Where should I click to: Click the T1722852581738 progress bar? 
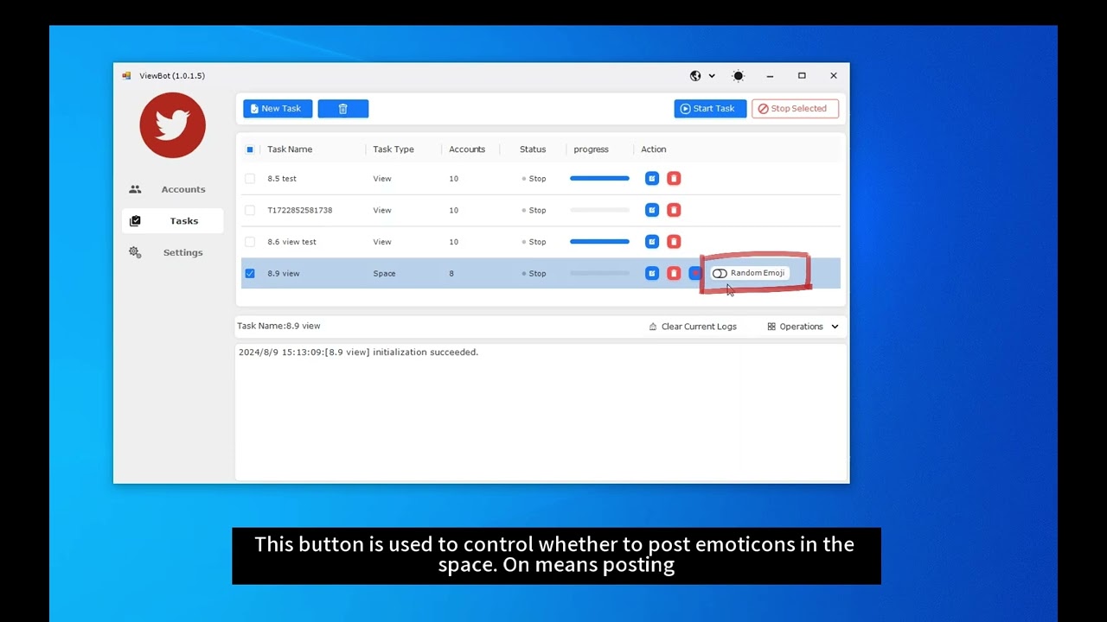point(599,210)
